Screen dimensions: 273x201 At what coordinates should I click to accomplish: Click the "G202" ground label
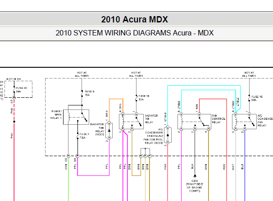click(x=195, y=181)
